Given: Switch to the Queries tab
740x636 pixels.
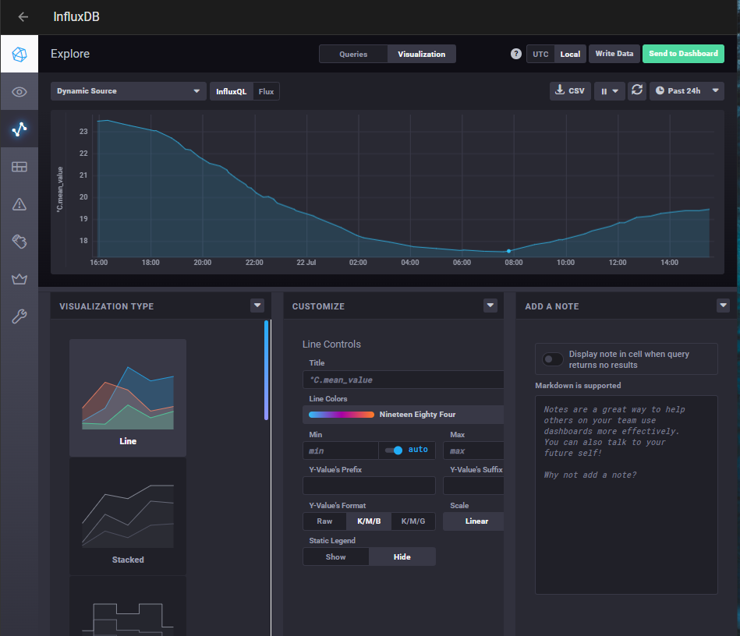Looking at the screenshot, I should [353, 54].
